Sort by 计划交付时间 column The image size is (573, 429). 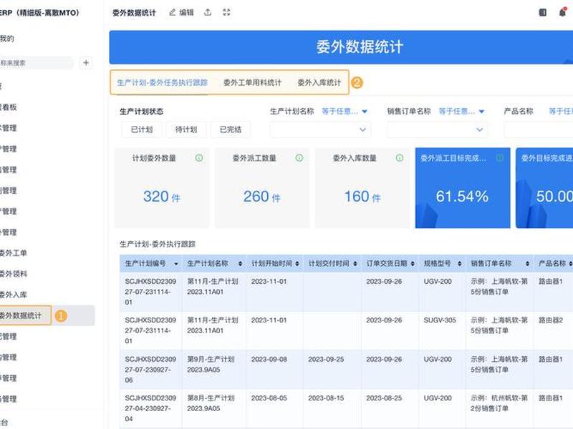point(355,264)
